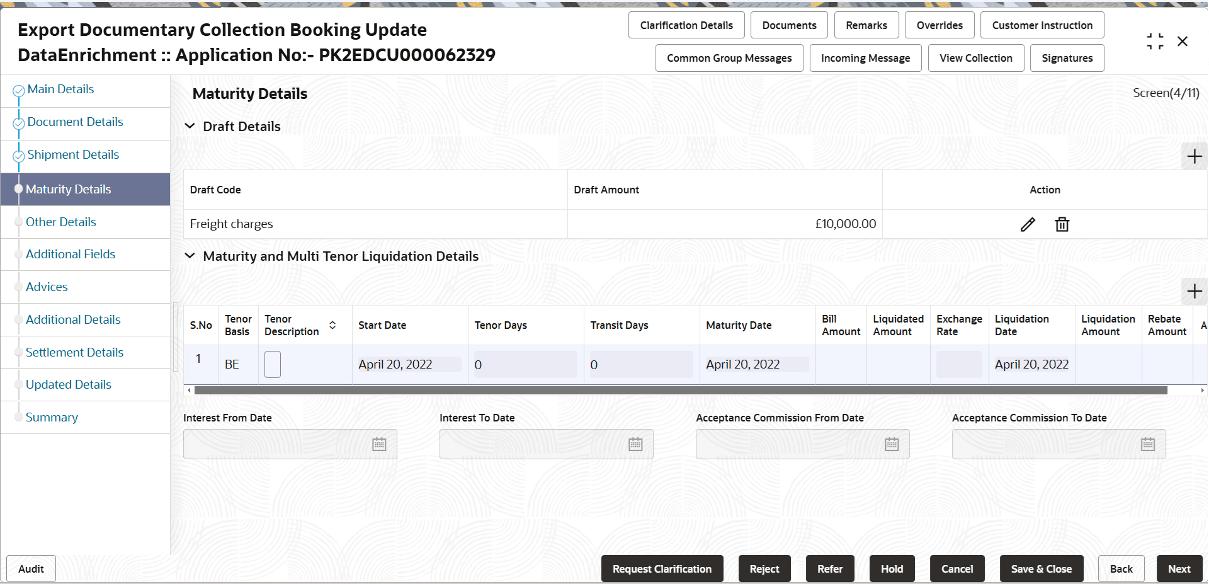Click Save & Close
Image resolution: width=1209 pixels, height=584 pixels.
coord(1042,569)
